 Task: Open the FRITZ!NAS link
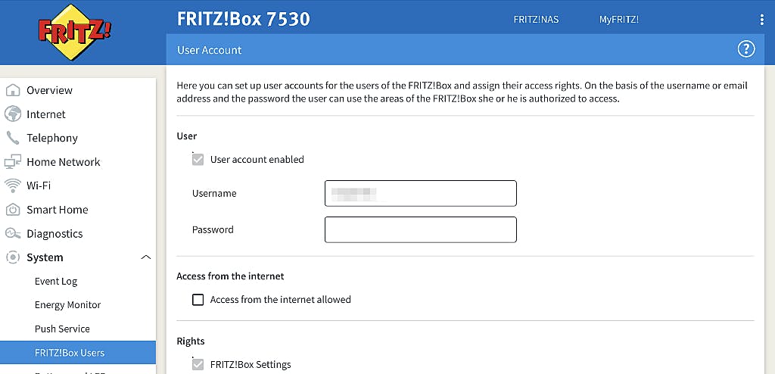(536, 20)
